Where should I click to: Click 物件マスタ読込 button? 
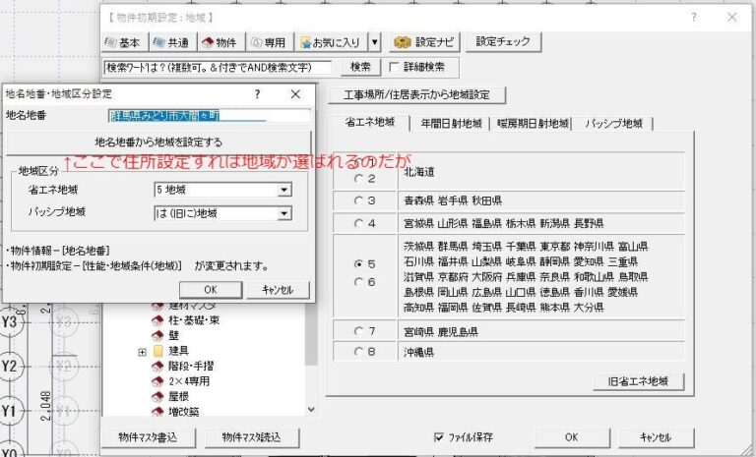pos(251,437)
